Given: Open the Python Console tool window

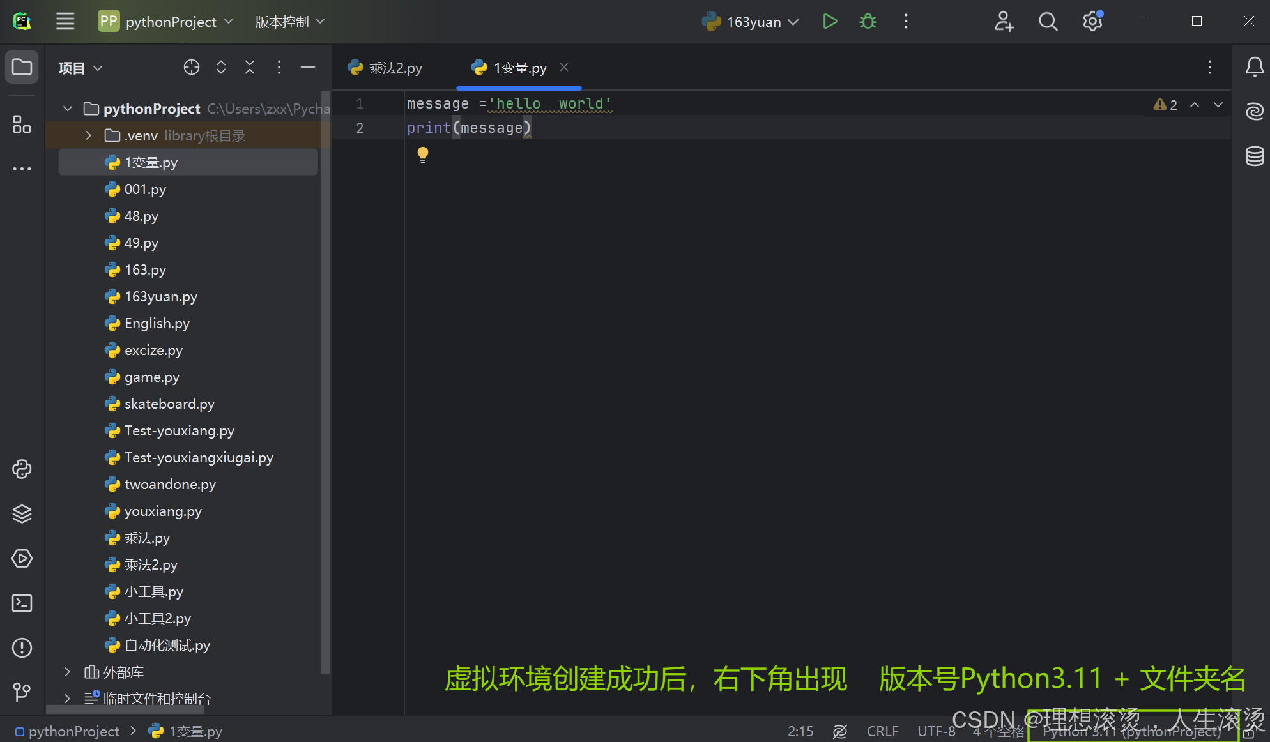Looking at the screenshot, I should [22, 469].
